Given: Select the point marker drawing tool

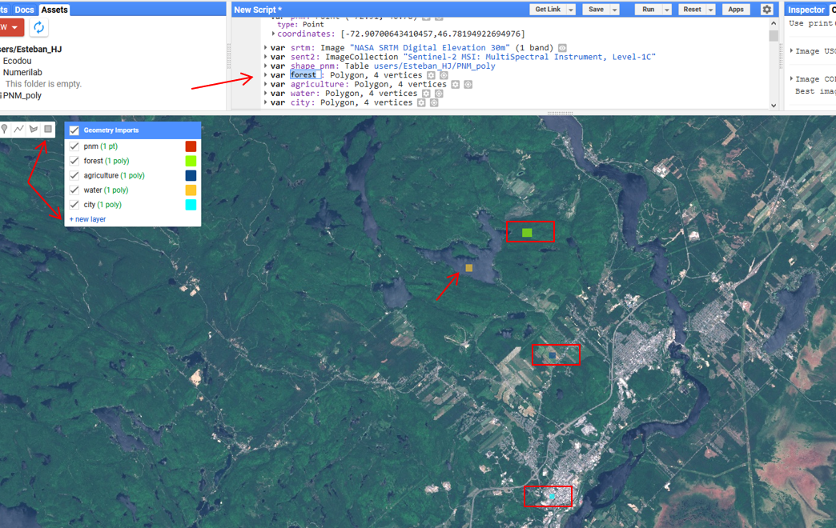Looking at the screenshot, I should [4, 129].
